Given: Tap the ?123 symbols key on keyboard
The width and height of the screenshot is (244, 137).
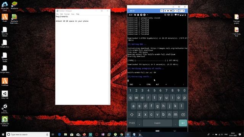Looking at the screenshot, I should [132, 123].
